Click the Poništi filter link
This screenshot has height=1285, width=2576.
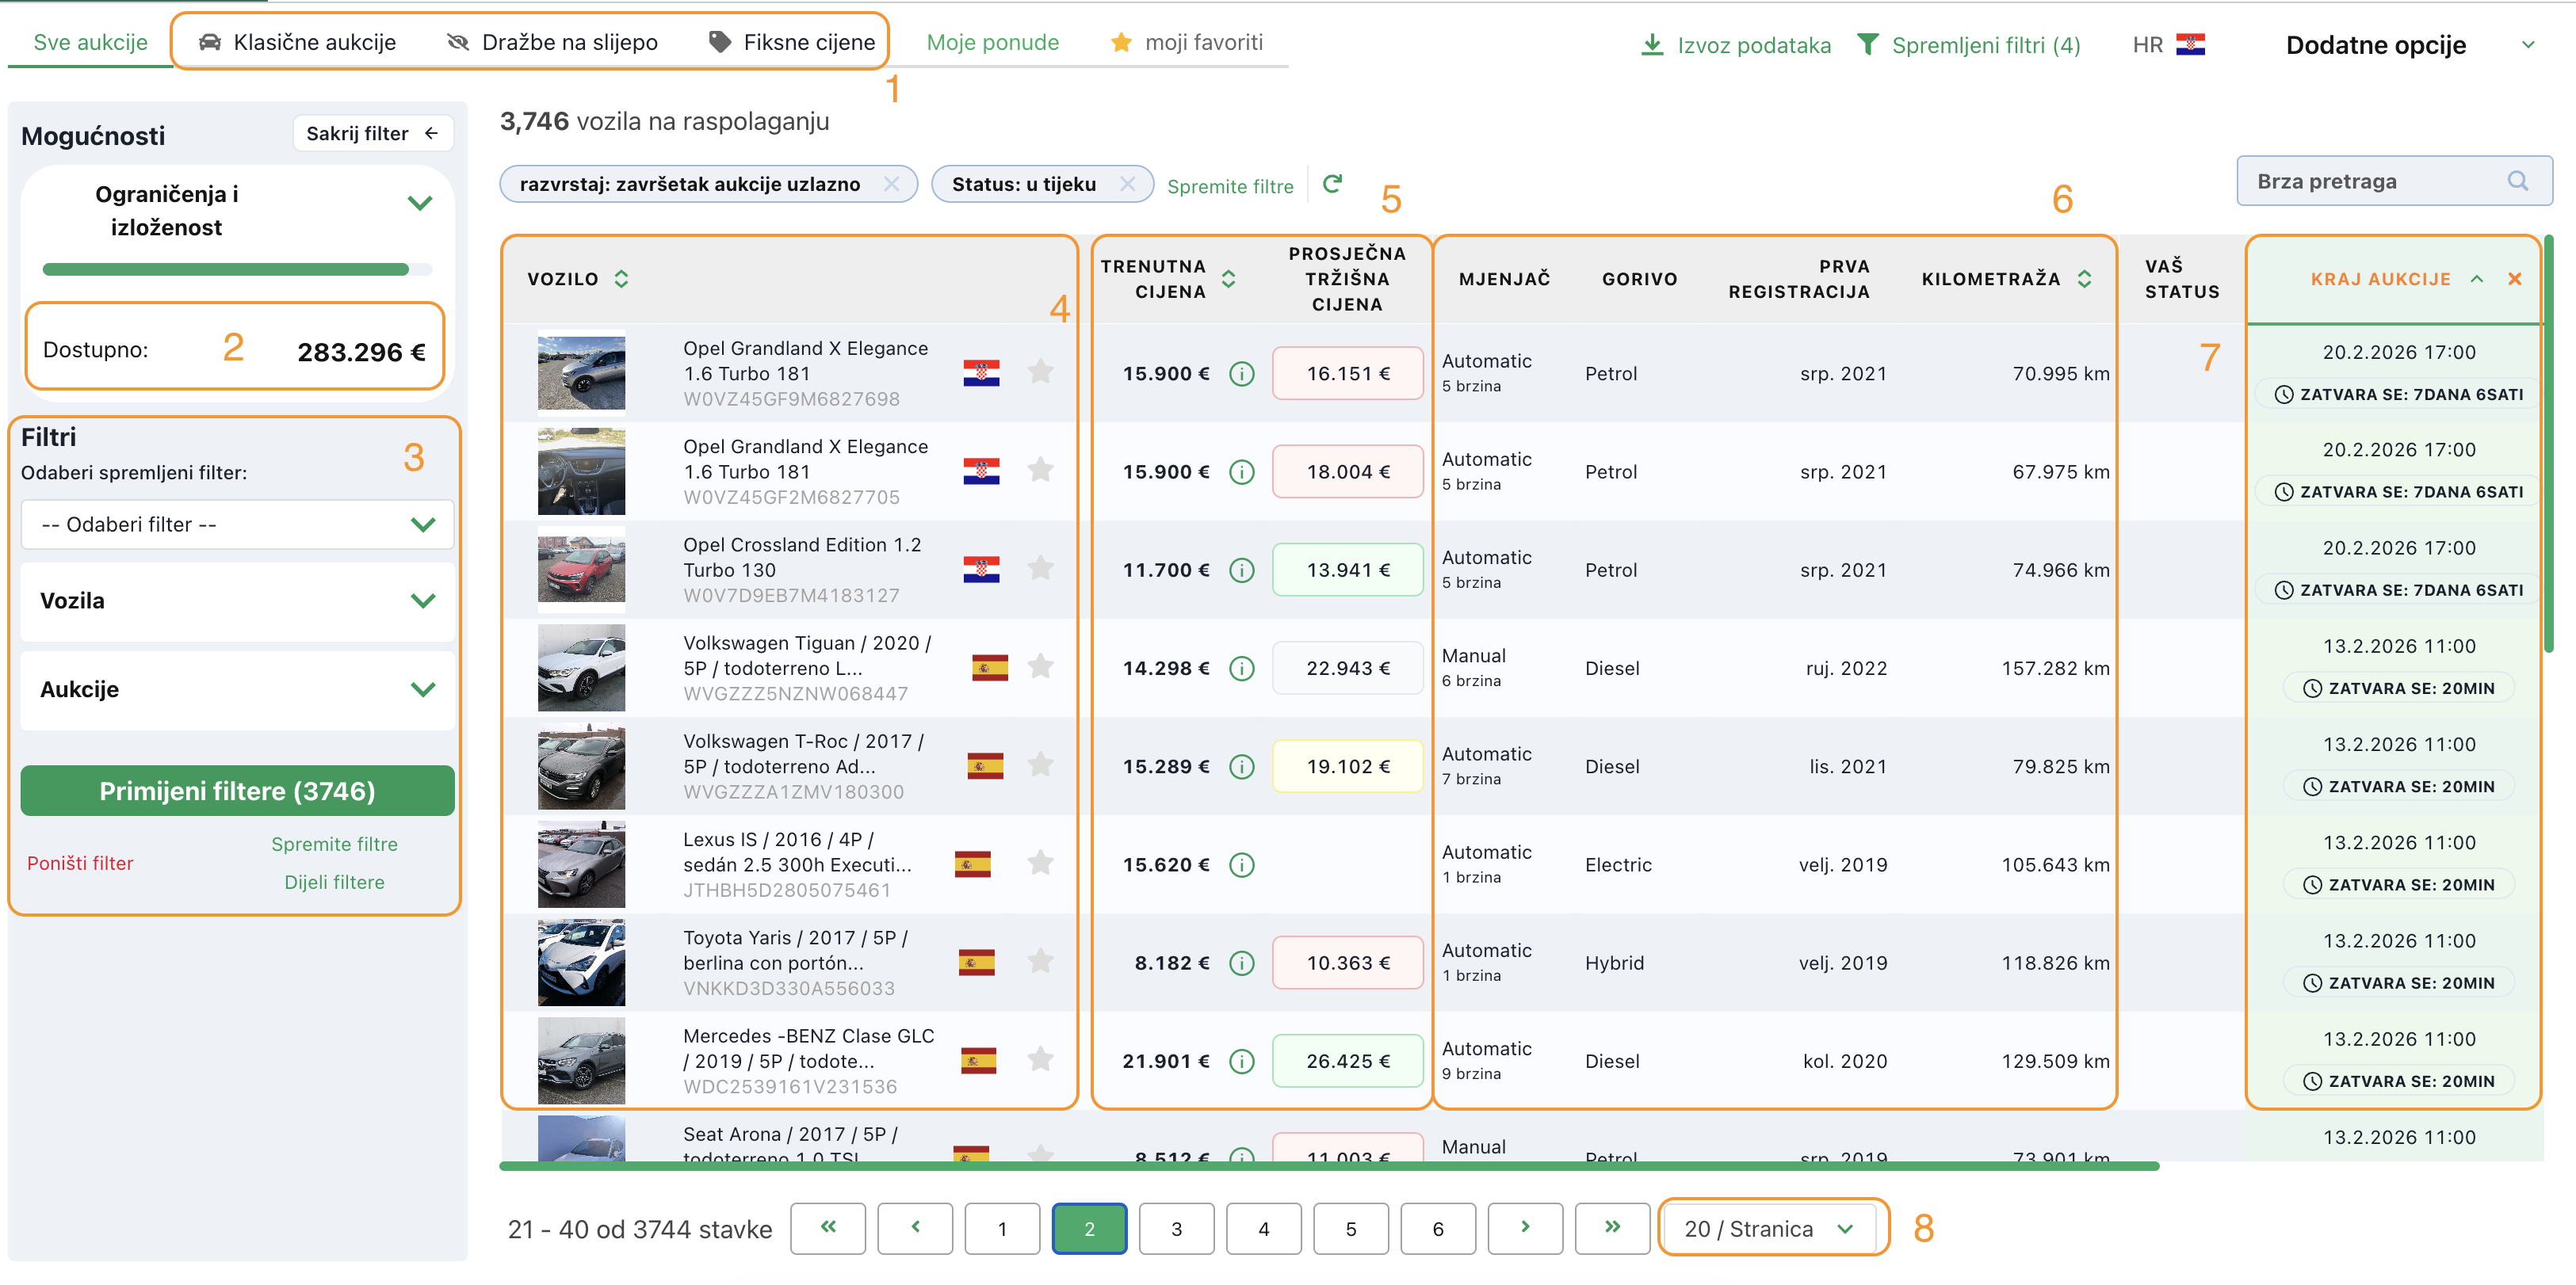point(80,864)
